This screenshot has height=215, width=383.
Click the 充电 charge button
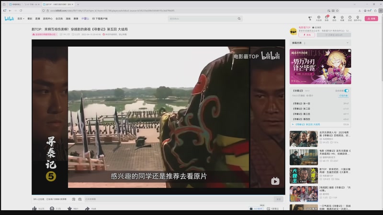(306, 35)
